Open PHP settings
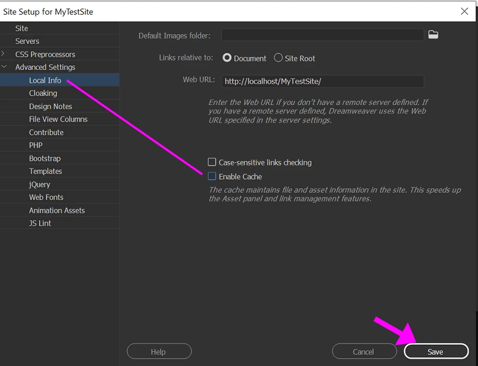 [59, 145]
